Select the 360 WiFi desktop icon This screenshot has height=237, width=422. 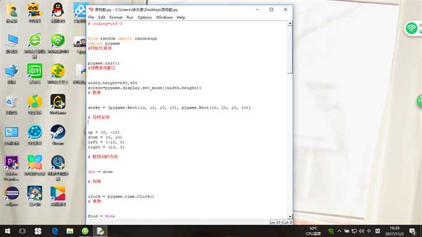[x=58, y=44]
